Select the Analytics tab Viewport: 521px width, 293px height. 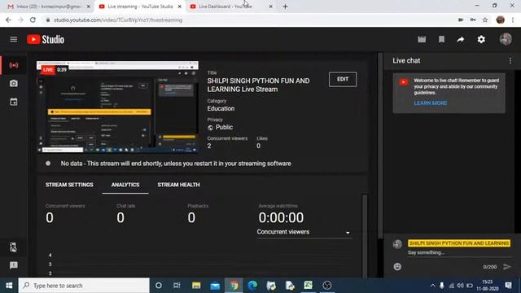125,185
